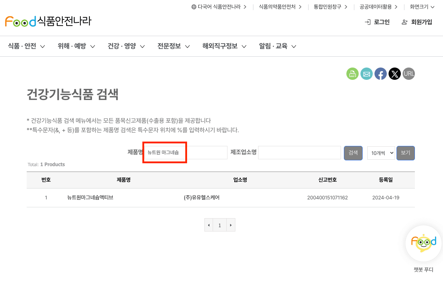Click the 번호 column header

(46, 180)
